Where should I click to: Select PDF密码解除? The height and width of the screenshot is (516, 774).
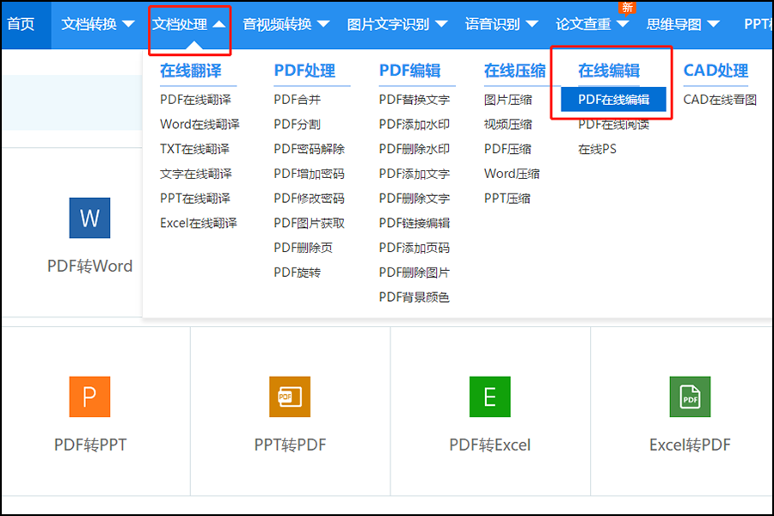[x=309, y=149]
